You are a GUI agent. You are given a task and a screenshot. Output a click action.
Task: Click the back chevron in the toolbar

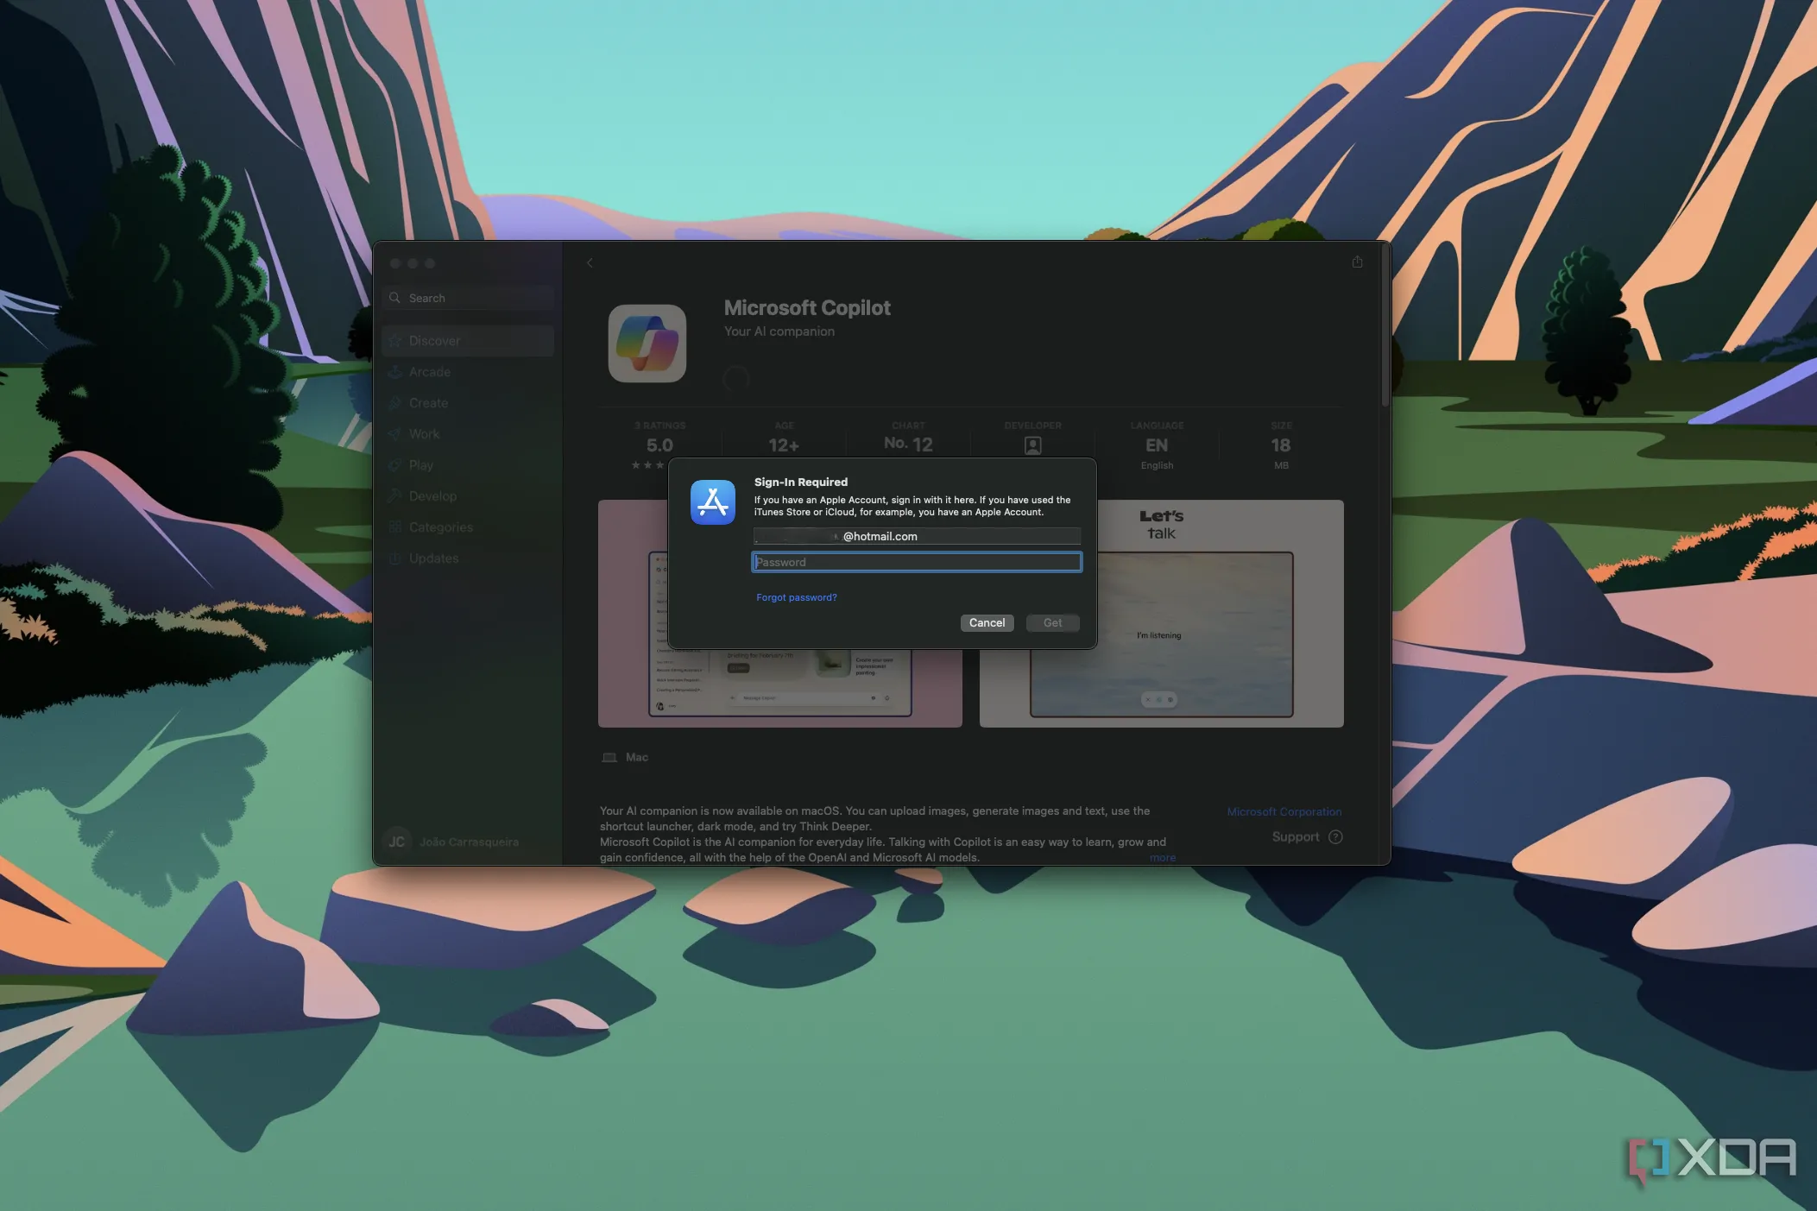[x=590, y=263]
